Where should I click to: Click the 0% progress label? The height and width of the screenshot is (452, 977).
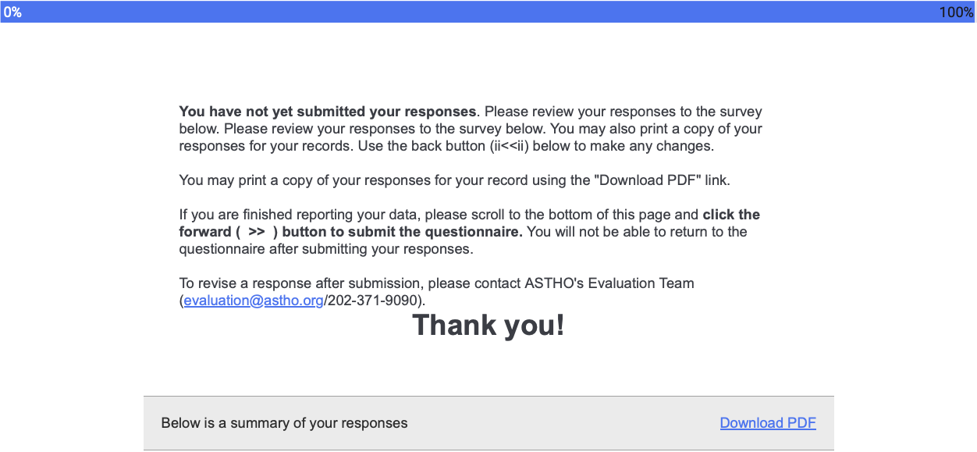coord(12,12)
